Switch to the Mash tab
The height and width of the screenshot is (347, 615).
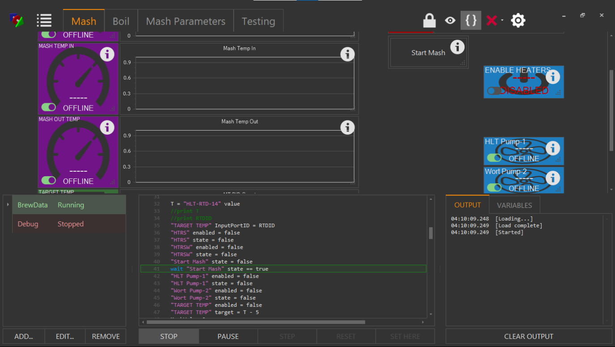tap(84, 21)
